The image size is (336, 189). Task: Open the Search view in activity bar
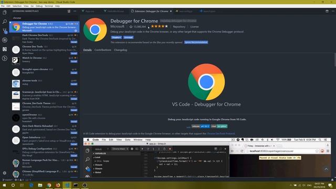click(x=5, y=22)
